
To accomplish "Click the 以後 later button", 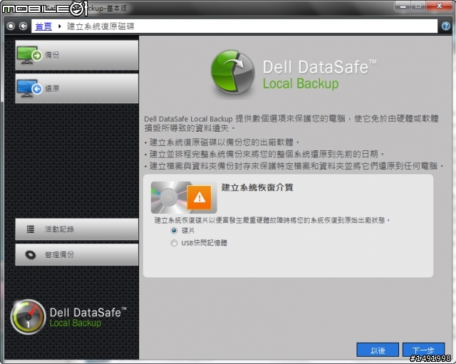I will click(x=378, y=350).
